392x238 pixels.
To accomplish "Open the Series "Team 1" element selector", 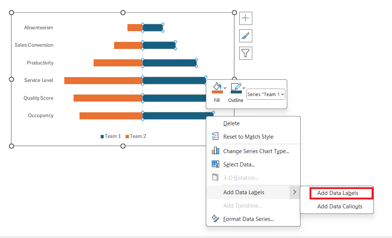I will 266,94.
